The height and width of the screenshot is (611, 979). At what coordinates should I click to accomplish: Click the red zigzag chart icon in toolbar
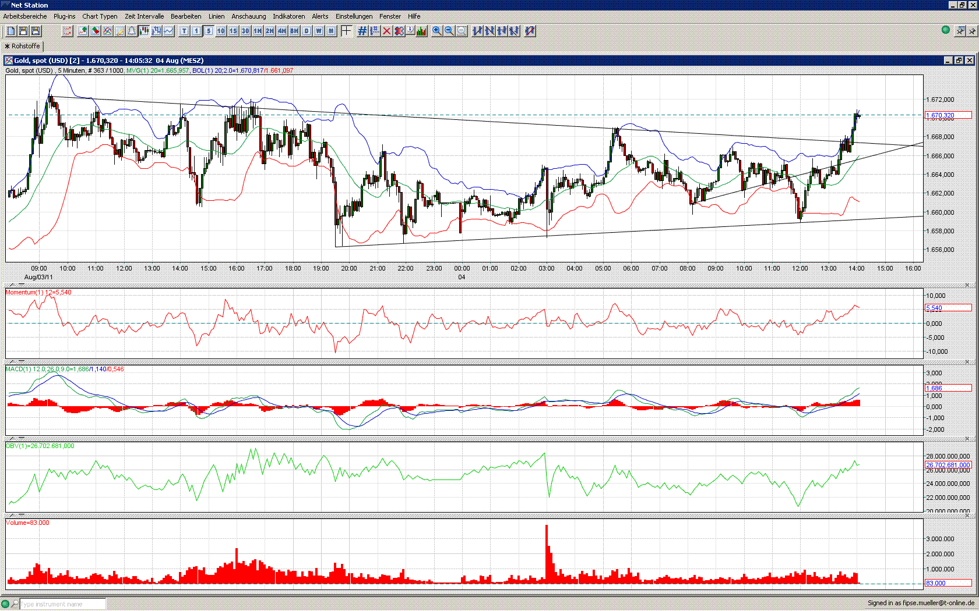[x=68, y=31]
